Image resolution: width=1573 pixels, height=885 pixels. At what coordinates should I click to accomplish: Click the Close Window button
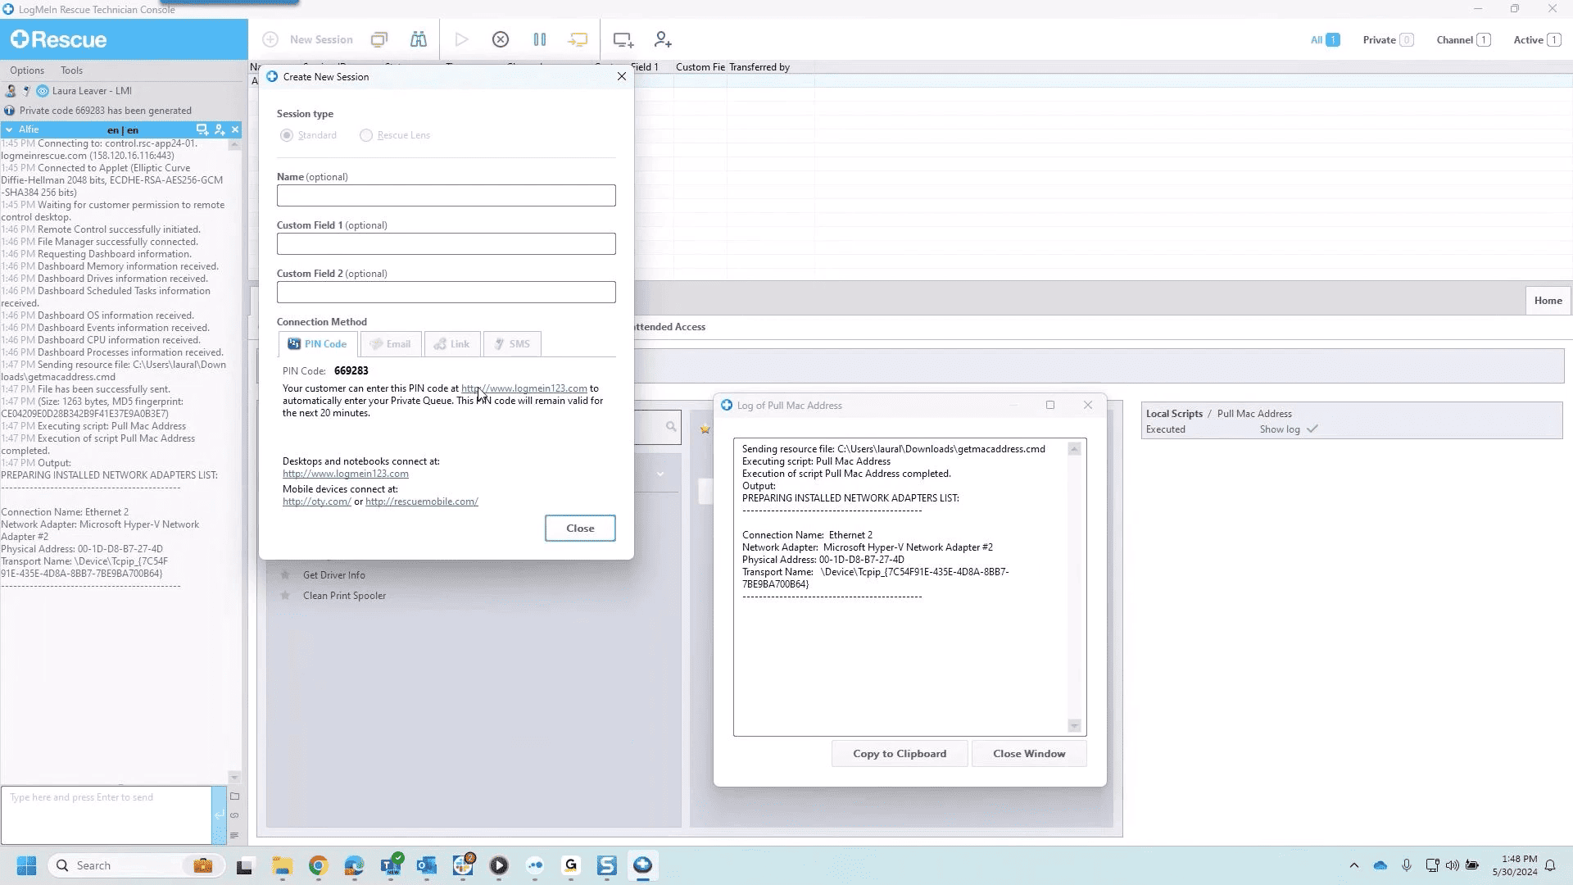click(x=1029, y=754)
